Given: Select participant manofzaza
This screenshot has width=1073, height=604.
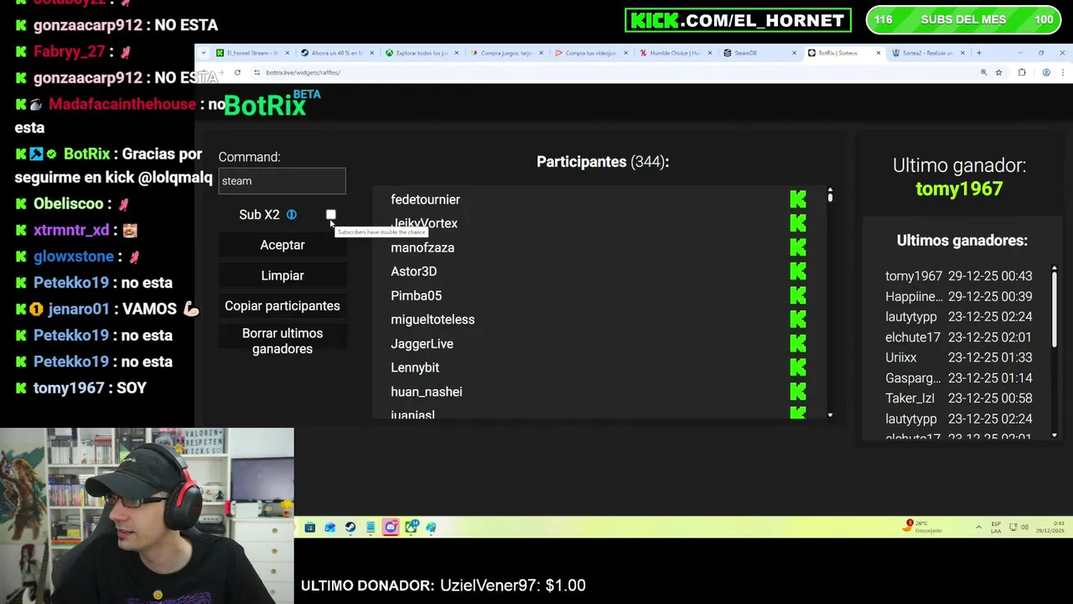Looking at the screenshot, I should pos(422,247).
